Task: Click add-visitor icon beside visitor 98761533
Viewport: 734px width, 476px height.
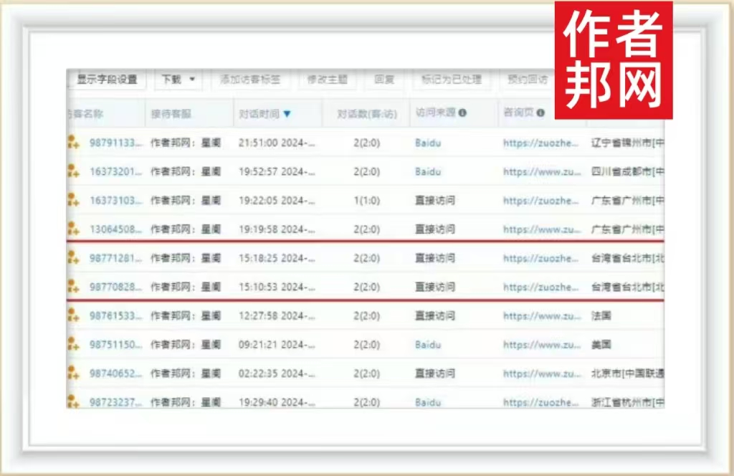Action: pos(73,315)
